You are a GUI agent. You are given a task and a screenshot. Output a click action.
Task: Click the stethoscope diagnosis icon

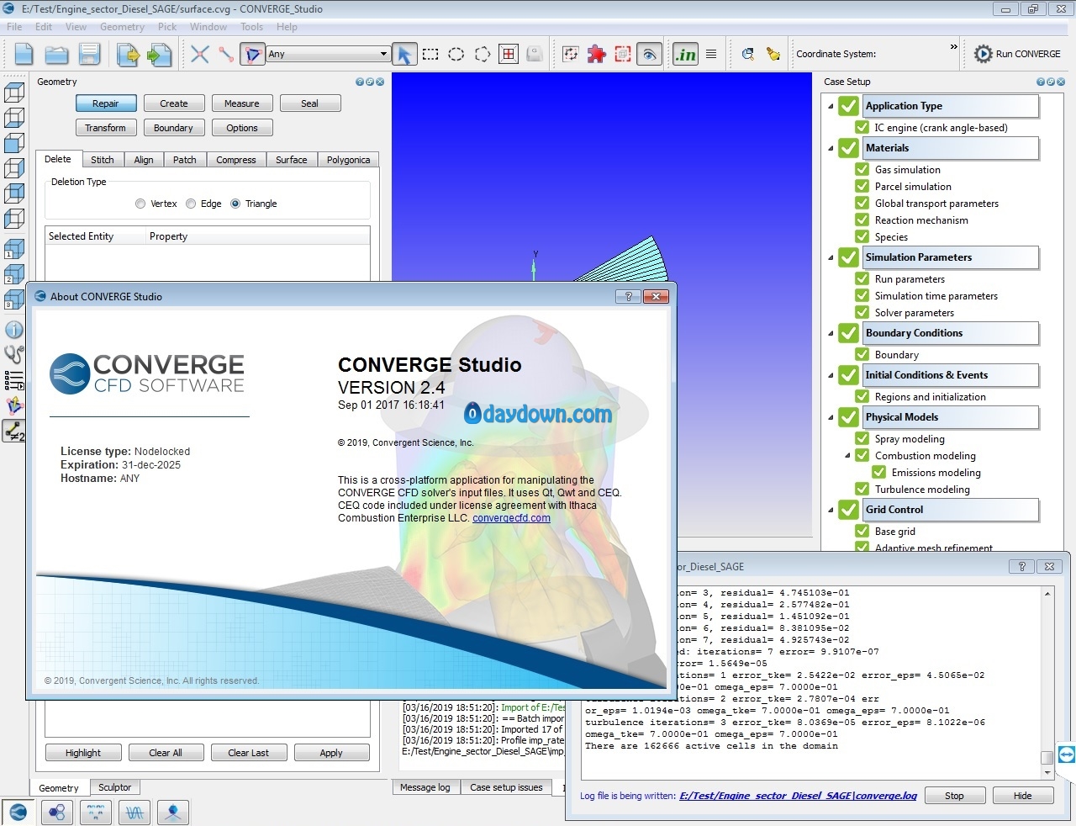[14, 354]
